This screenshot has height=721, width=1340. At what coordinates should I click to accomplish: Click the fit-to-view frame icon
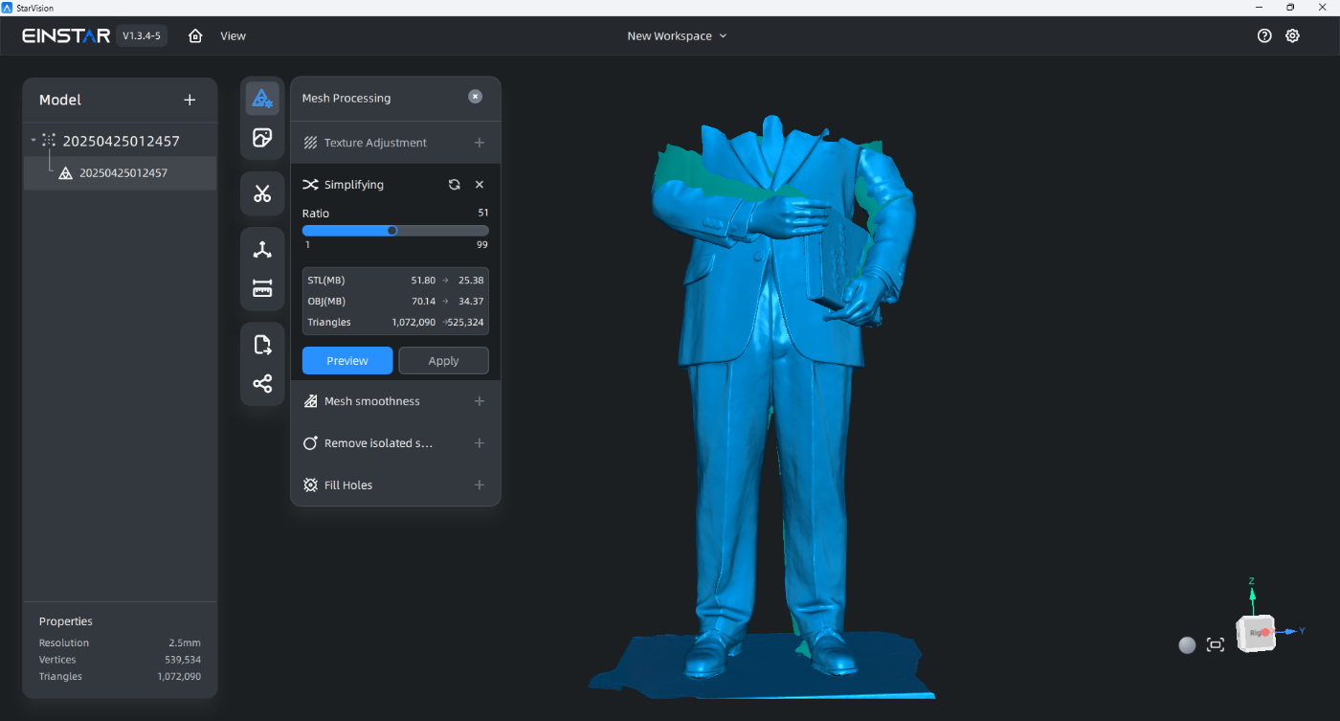[1216, 644]
